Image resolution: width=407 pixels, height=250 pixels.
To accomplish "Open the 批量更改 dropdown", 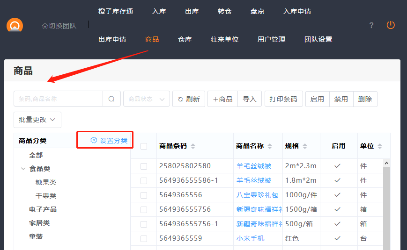I will [37, 120].
